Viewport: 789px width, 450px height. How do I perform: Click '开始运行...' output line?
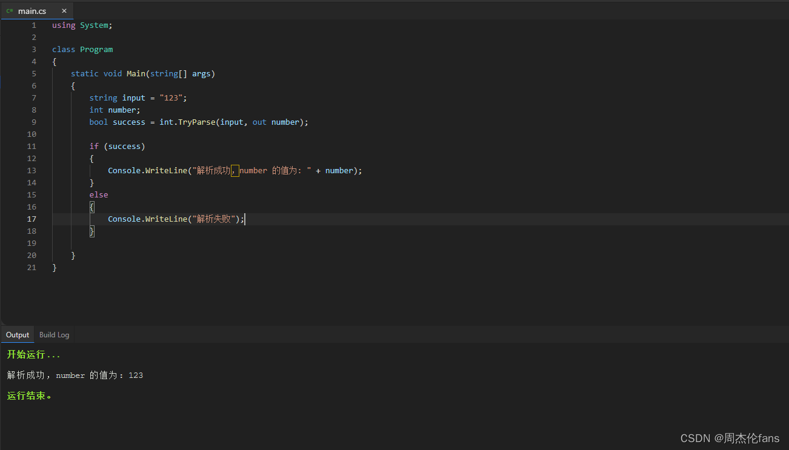point(34,355)
